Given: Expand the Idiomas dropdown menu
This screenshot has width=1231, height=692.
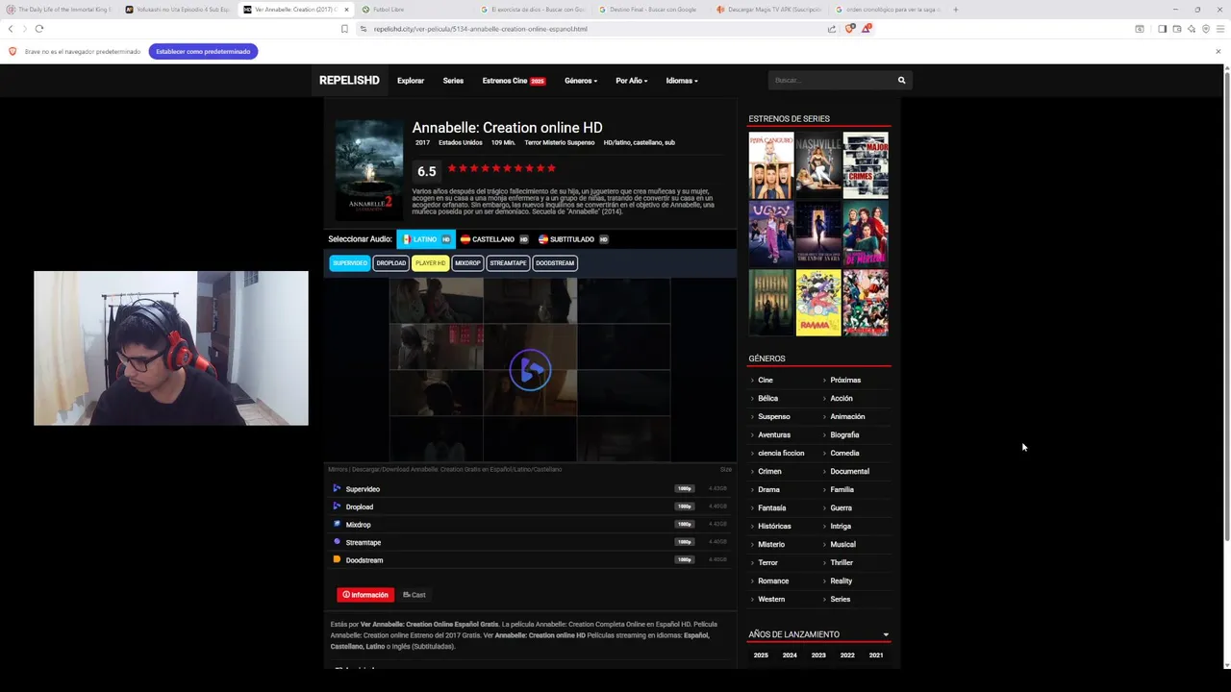Looking at the screenshot, I should tap(682, 81).
